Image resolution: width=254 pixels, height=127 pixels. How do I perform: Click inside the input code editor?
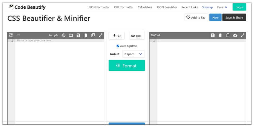pos(60,81)
